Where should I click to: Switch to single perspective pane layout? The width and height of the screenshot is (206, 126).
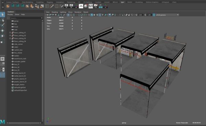coord(2,59)
